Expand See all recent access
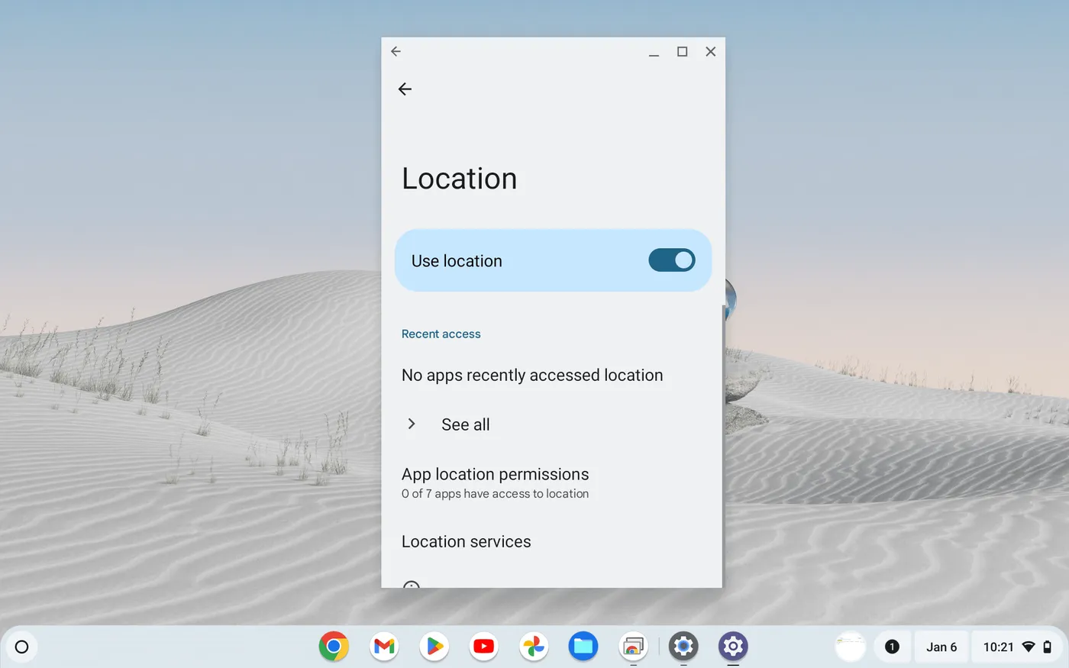Viewport: 1069px width, 668px height. coord(552,424)
